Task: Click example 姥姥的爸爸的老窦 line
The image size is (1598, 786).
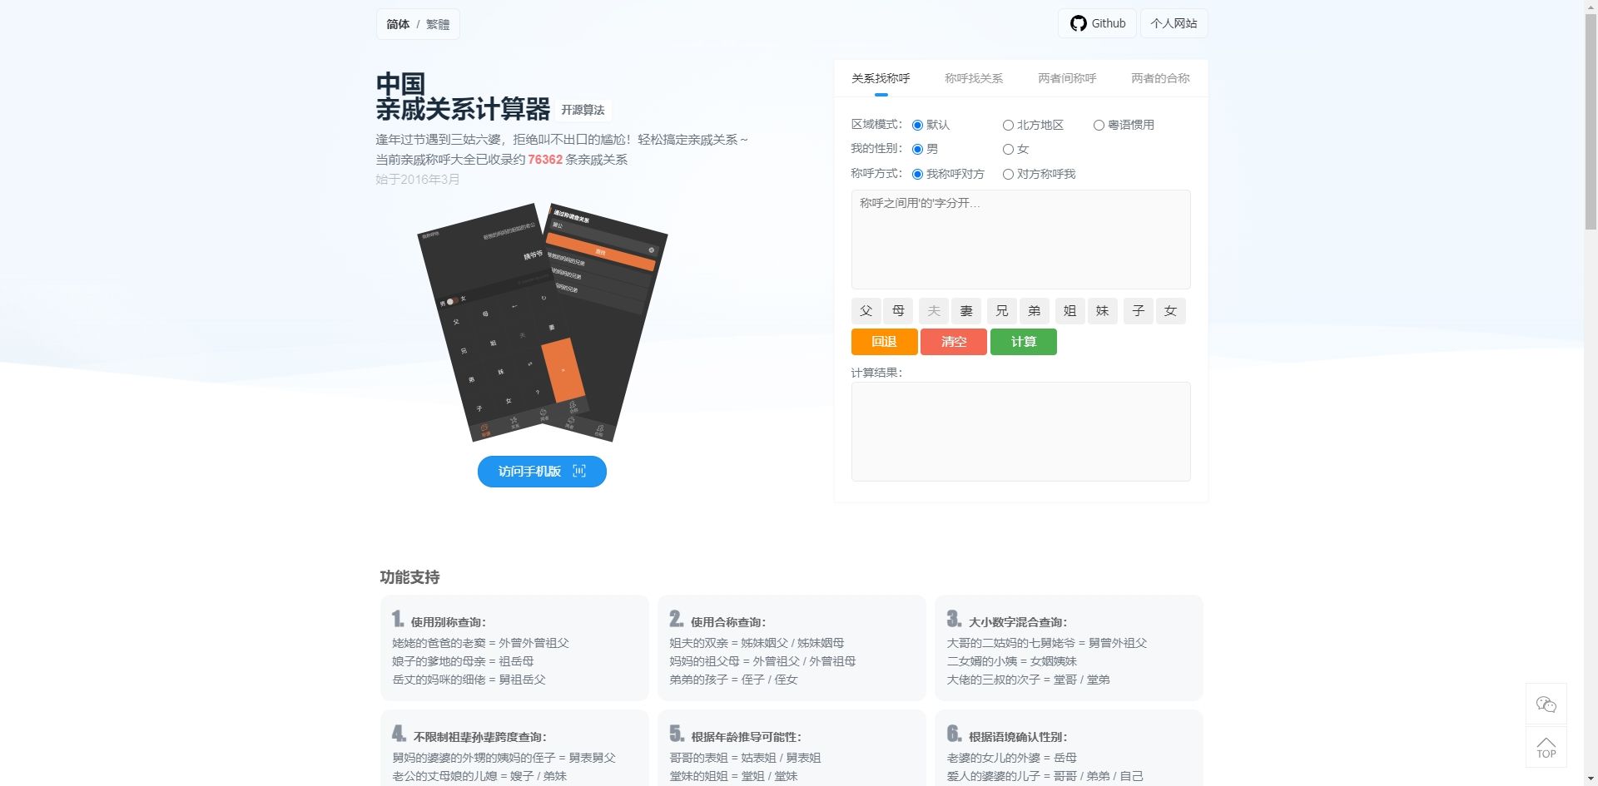Action: 480,643
